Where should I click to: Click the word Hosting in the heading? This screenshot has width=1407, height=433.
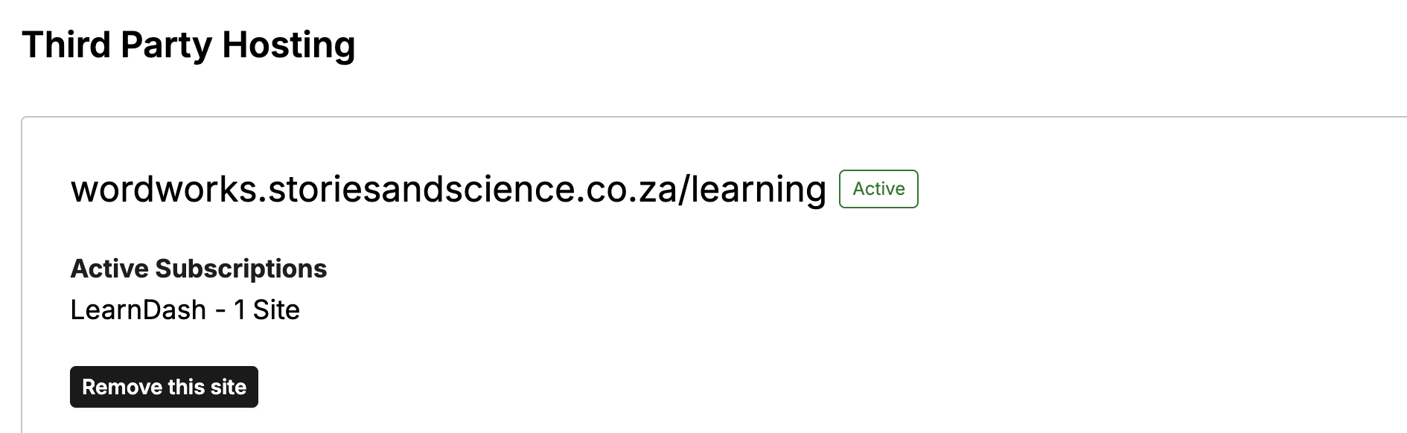coord(288,45)
